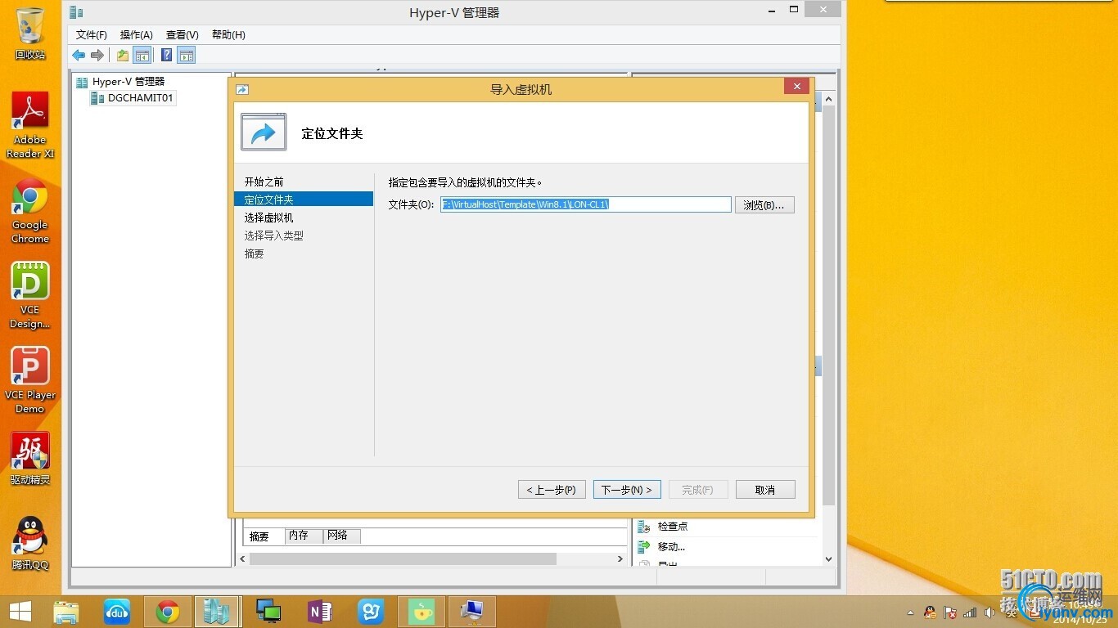Image resolution: width=1118 pixels, height=628 pixels.
Task: Click the network signal tray icon
Action: [970, 612]
